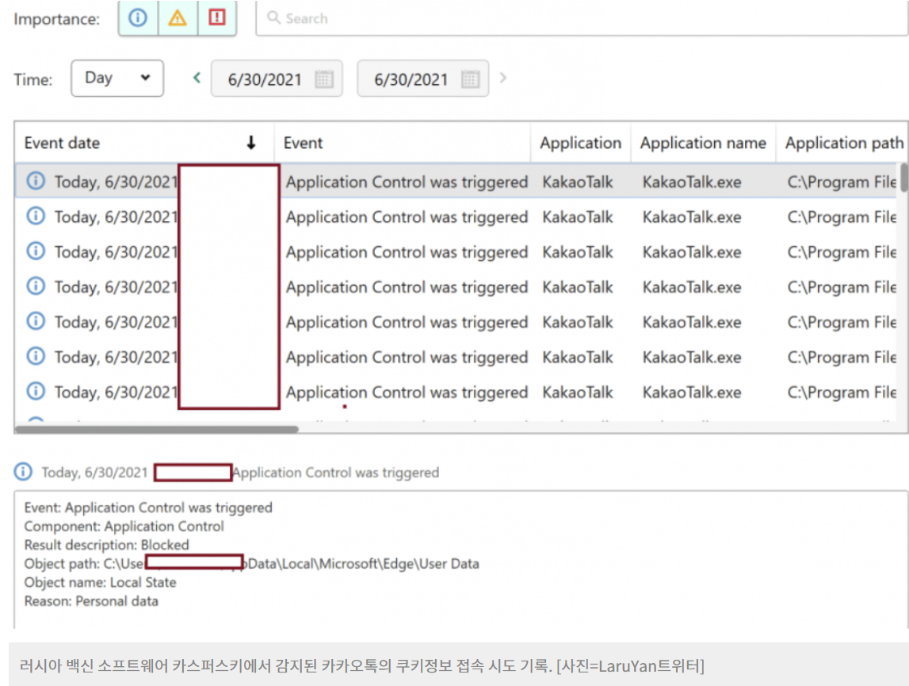The height and width of the screenshot is (686, 909).
Task: Select the first row's Application Control was triggered text
Action: 407,182
